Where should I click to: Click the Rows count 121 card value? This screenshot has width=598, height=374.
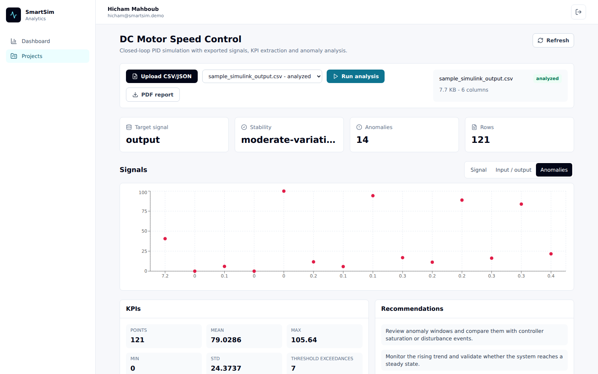[481, 140]
